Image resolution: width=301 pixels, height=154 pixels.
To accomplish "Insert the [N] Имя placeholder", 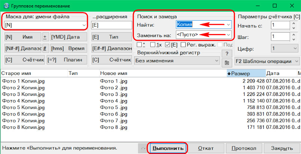I will [x=23, y=37].
